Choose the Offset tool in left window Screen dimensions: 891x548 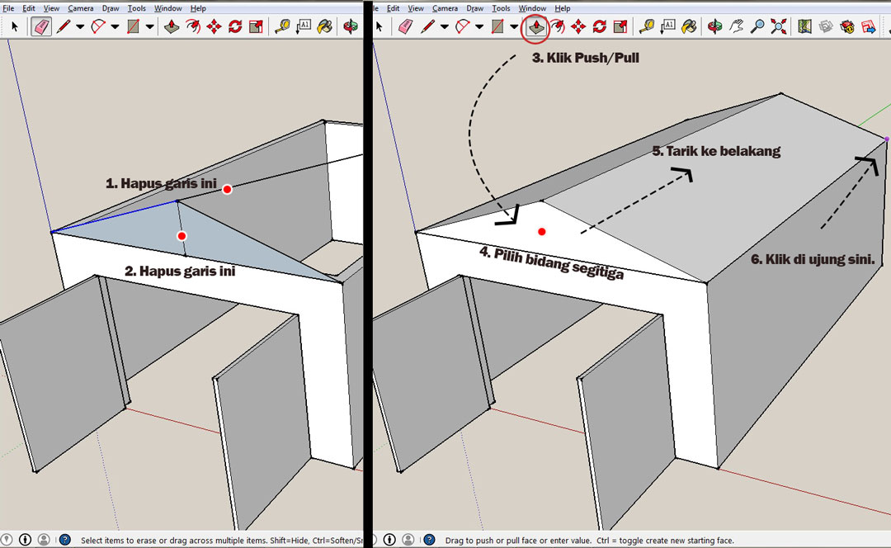[193, 26]
